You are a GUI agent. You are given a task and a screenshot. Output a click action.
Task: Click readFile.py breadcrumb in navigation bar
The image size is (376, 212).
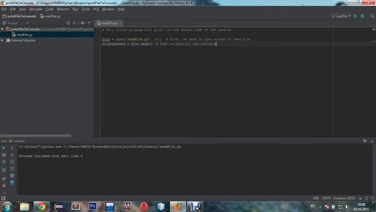pos(51,16)
